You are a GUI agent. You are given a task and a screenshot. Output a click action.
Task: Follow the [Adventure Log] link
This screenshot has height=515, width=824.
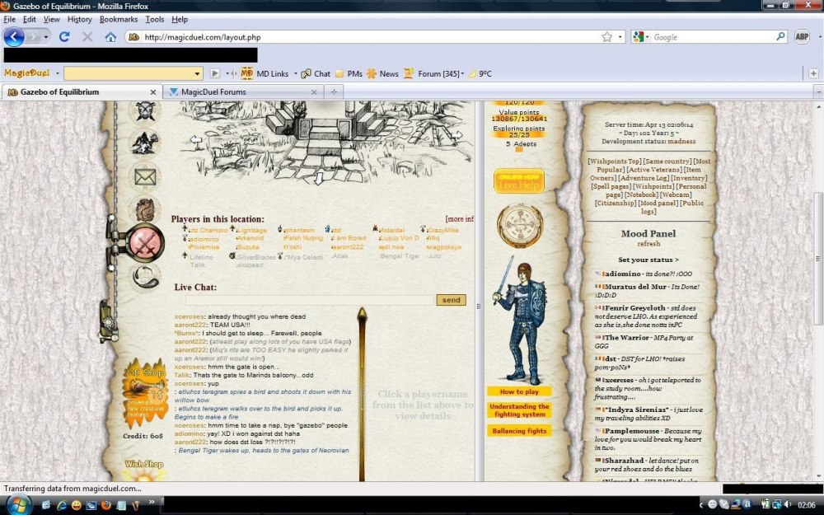643,178
